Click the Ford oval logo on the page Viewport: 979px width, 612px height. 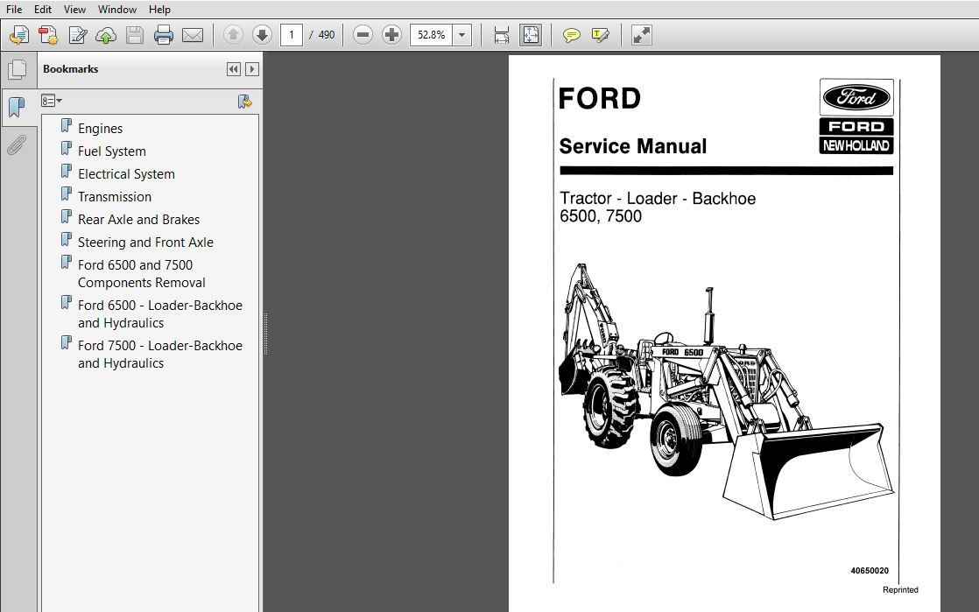856,97
